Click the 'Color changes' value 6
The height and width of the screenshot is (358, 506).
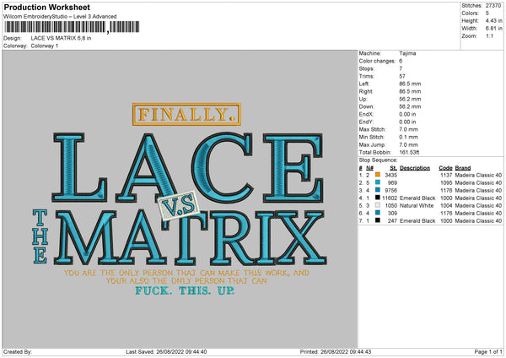click(401, 61)
